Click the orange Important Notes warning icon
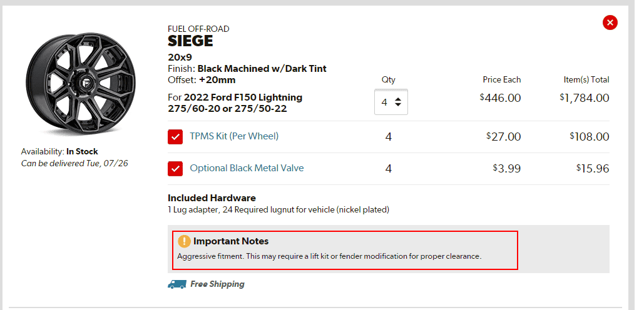 click(184, 241)
